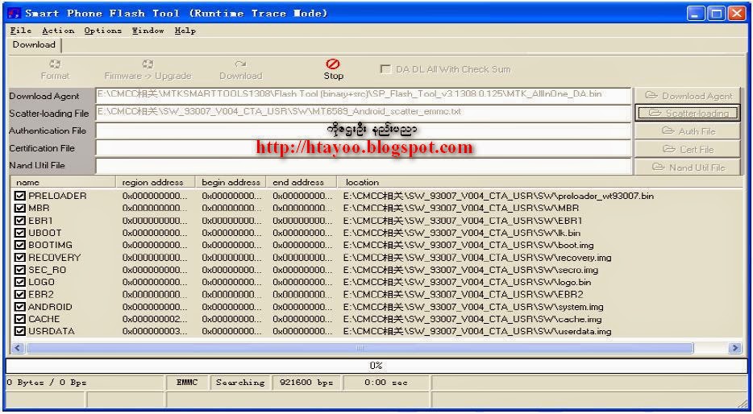Click the Scatter-loading browse button
The image size is (753, 414).
[687, 114]
